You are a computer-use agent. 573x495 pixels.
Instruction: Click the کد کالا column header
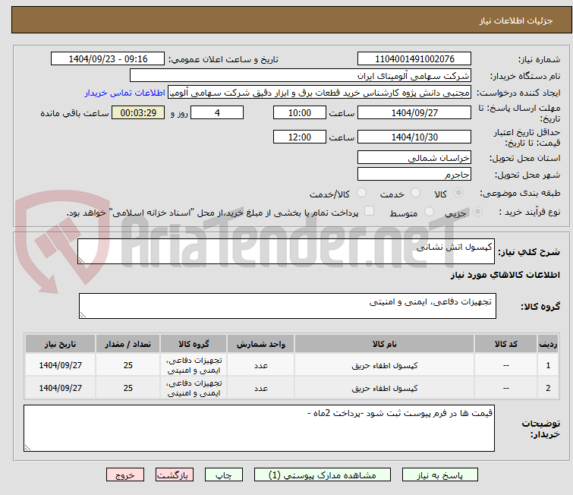click(x=505, y=344)
